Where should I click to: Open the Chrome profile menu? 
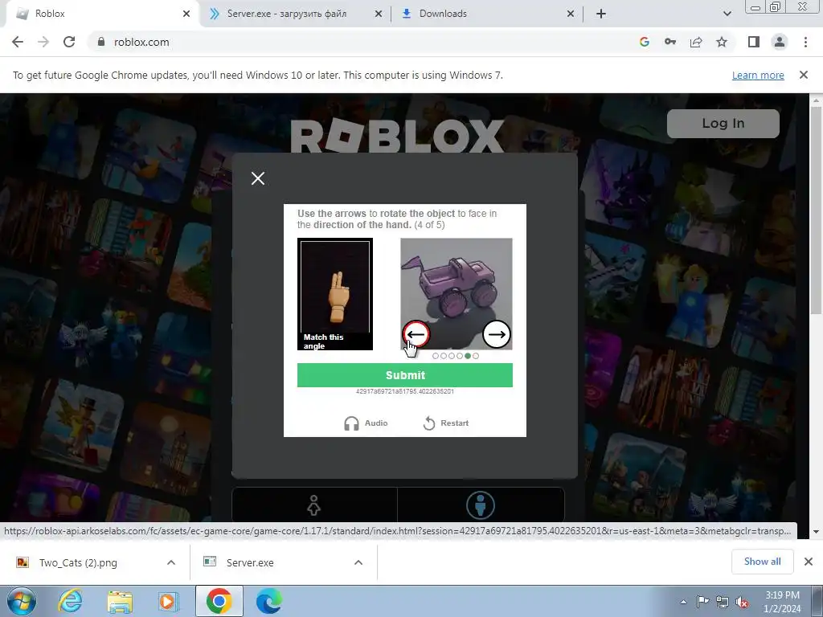click(x=780, y=42)
